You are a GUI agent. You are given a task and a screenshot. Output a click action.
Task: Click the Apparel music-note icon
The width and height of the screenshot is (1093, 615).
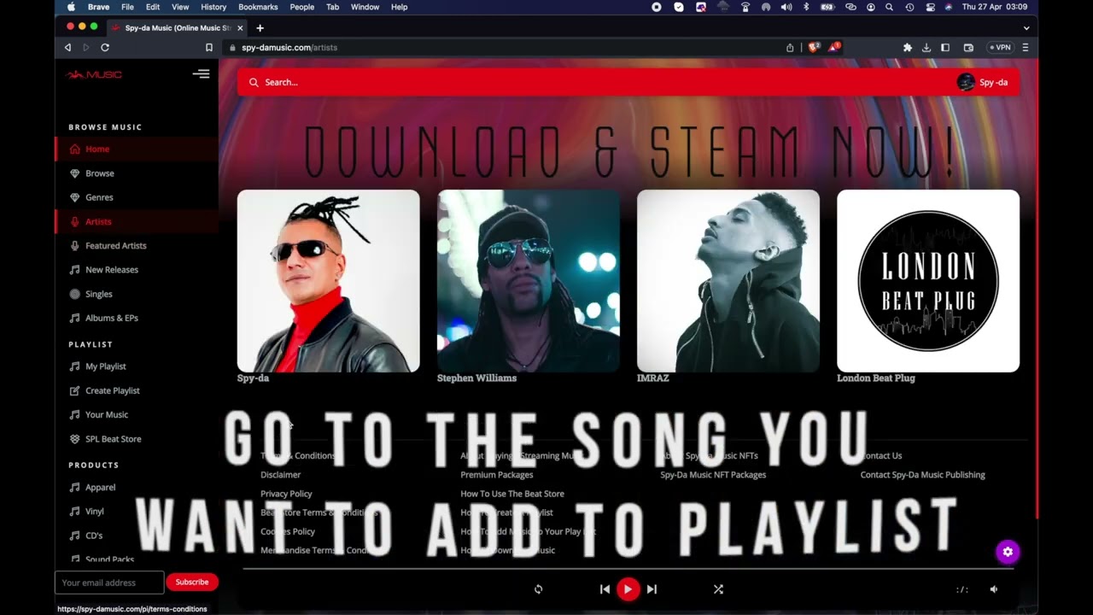[75, 487]
